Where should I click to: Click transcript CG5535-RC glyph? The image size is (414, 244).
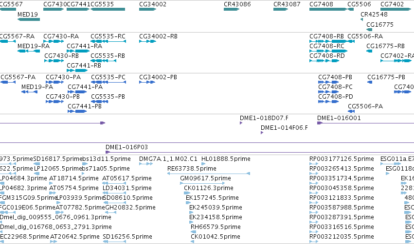(x=108, y=41)
